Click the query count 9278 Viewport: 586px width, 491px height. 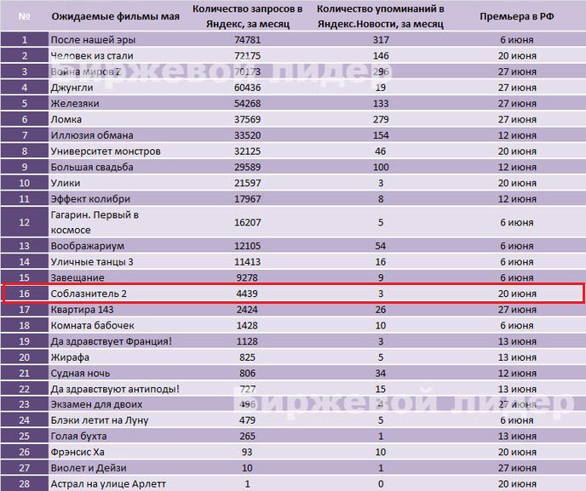[247, 277]
